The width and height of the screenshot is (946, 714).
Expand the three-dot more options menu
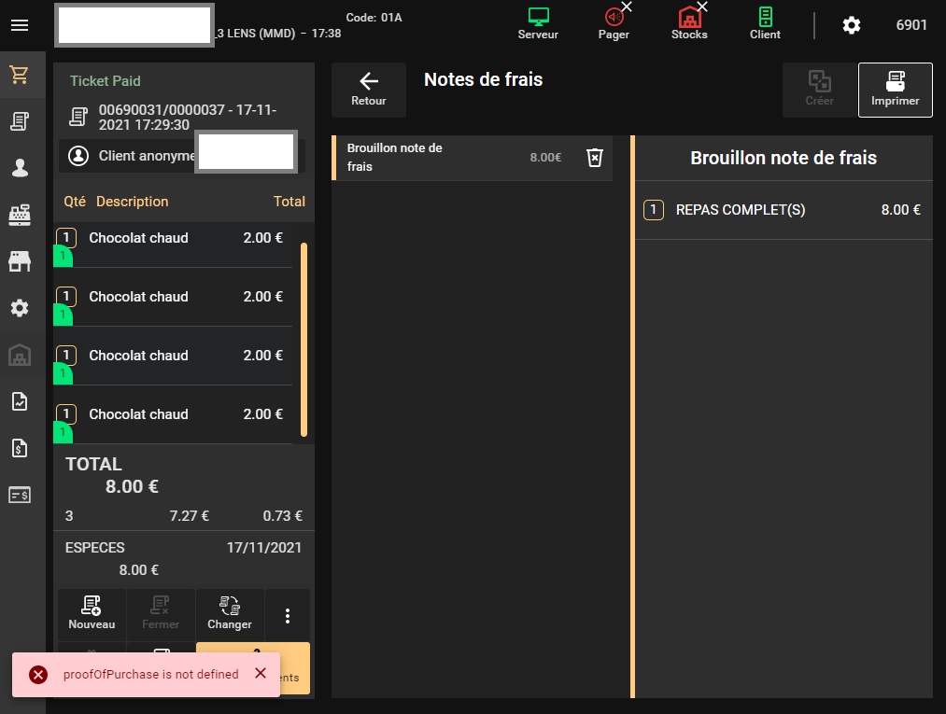pos(288,616)
